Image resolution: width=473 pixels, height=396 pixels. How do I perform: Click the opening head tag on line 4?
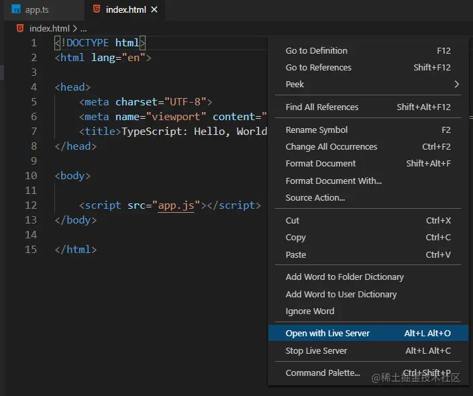click(x=72, y=87)
